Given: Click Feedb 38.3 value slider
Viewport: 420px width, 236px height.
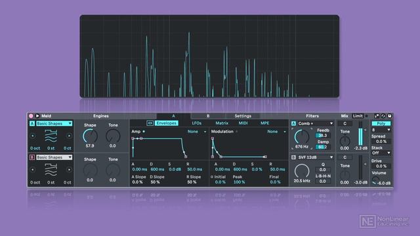Looking at the screenshot, I should click(323, 136).
